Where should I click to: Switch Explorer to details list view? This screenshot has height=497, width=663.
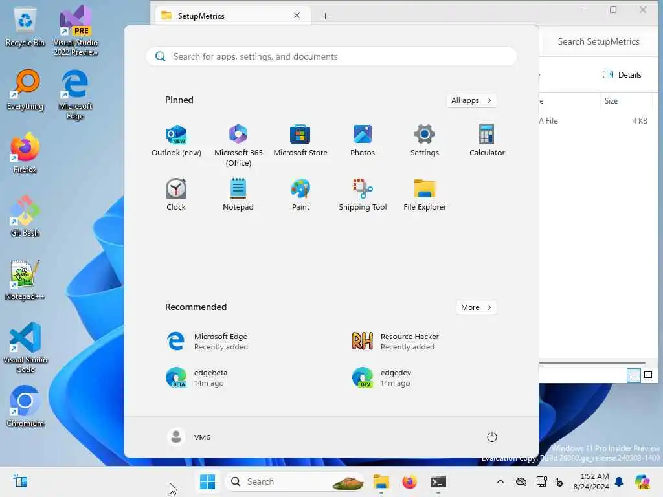click(635, 375)
